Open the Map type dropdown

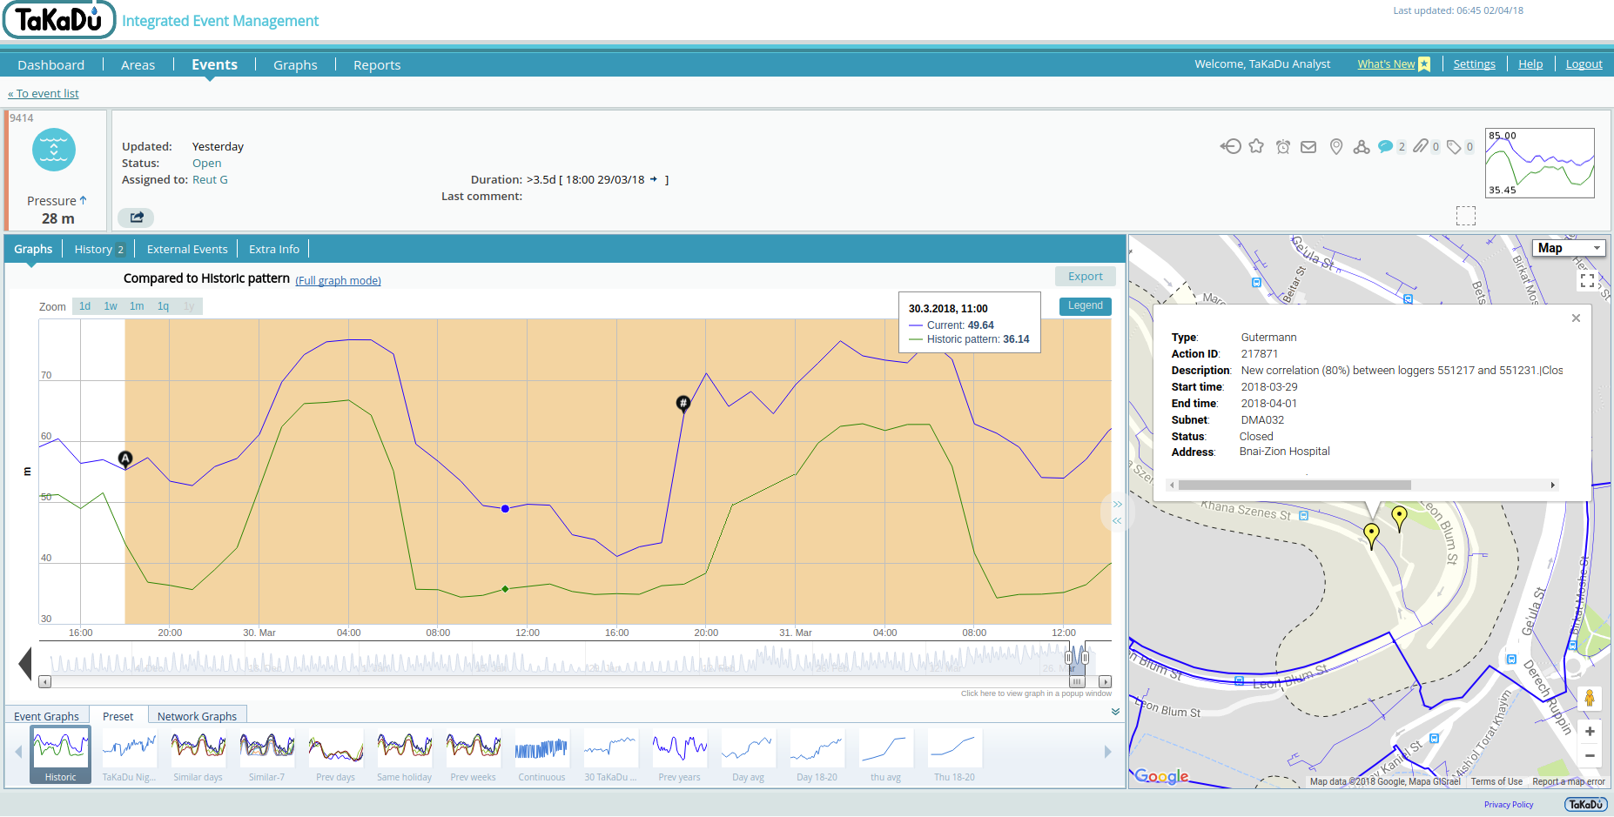[x=1568, y=248]
